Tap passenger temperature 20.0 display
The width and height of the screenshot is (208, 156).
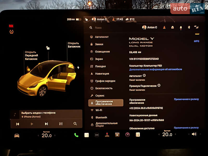point(167,134)
